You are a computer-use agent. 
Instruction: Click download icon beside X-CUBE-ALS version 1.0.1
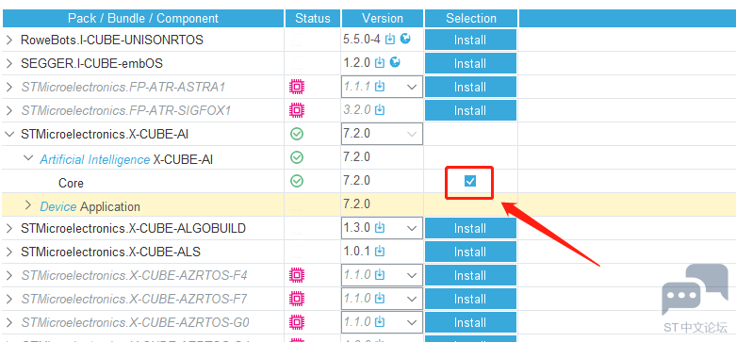(x=380, y=252)
